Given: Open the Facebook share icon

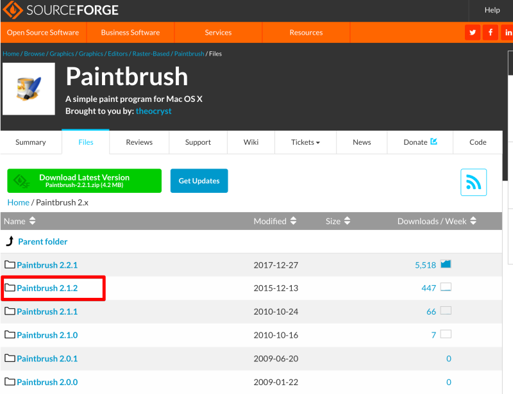Looking at the screenshot, I should click(491, 33).
